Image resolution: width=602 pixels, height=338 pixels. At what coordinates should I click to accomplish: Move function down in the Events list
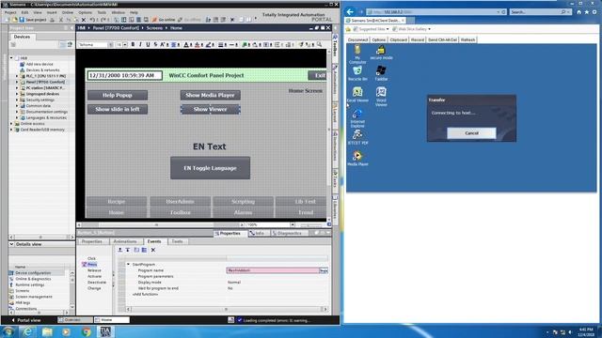coord(128,250)
